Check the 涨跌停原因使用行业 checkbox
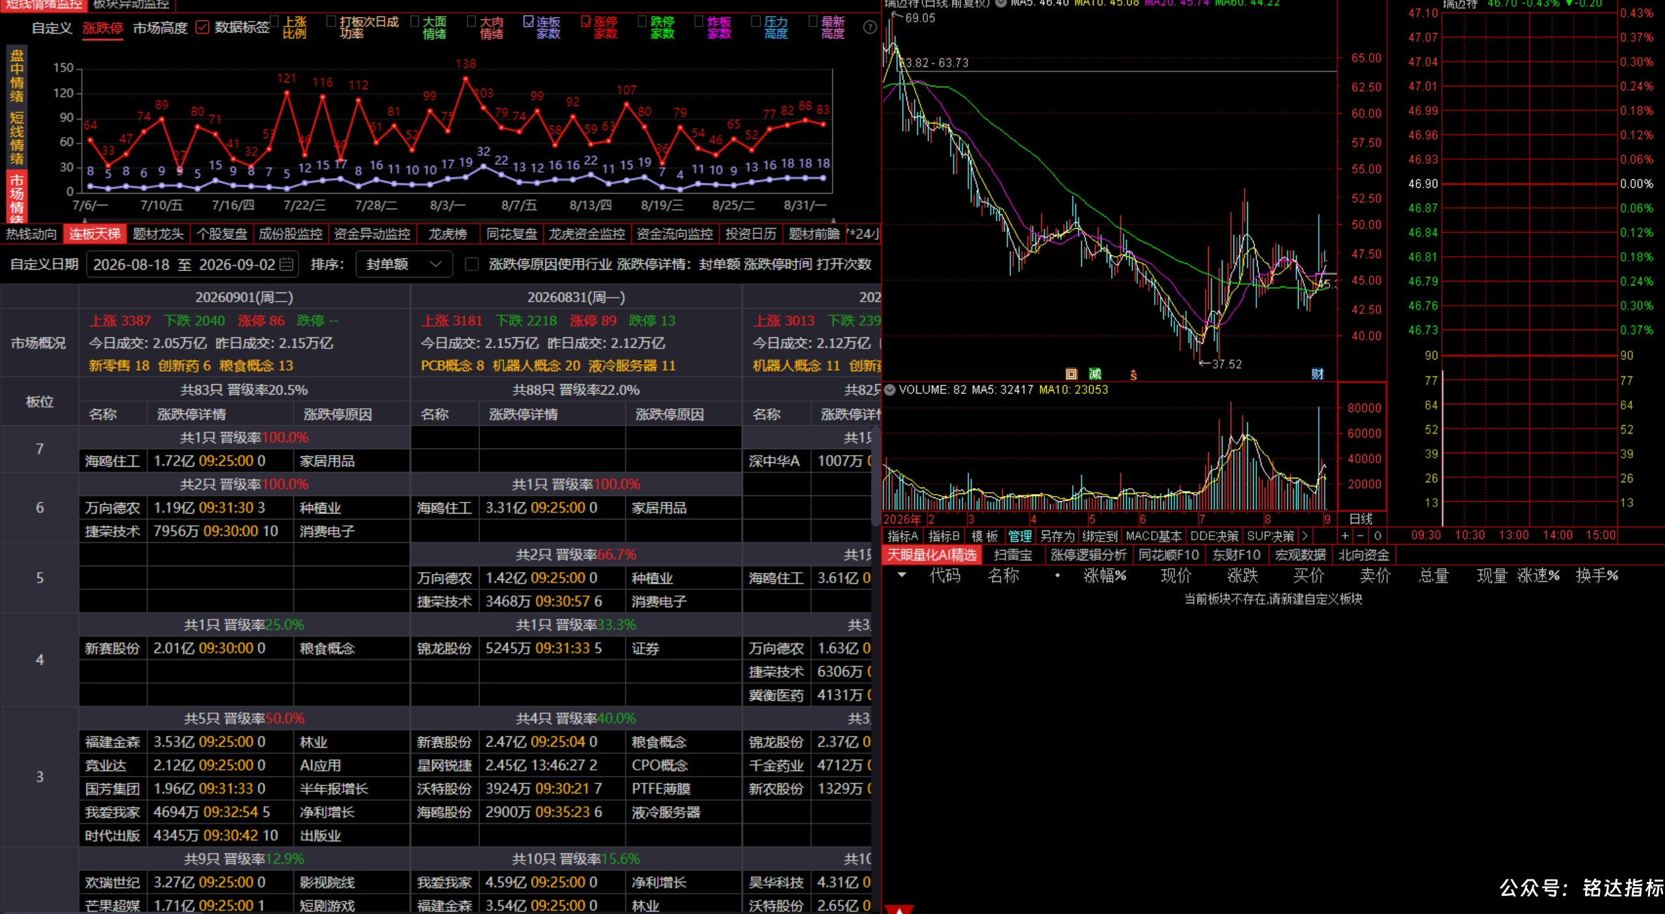This screenshot has width=1665, height=914. pyautogui.click(x=472, y=264)
